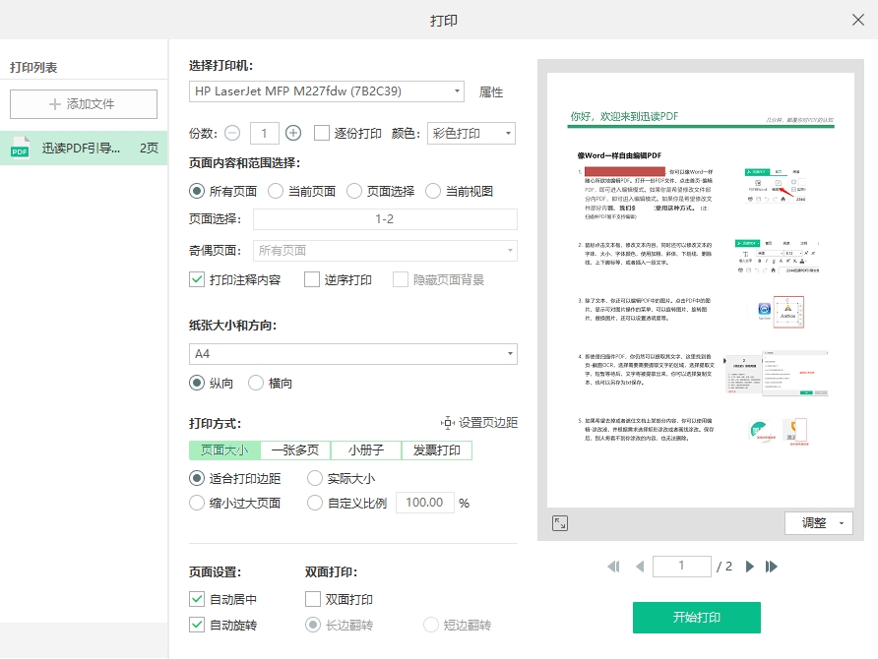The width and height of the screenshot is (878, 659).
Task: Click the 添加文件 add file button
Action: [x=84, y=103]
